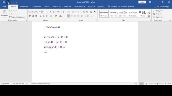Open proofing status icon in status bar

point(27,83)
